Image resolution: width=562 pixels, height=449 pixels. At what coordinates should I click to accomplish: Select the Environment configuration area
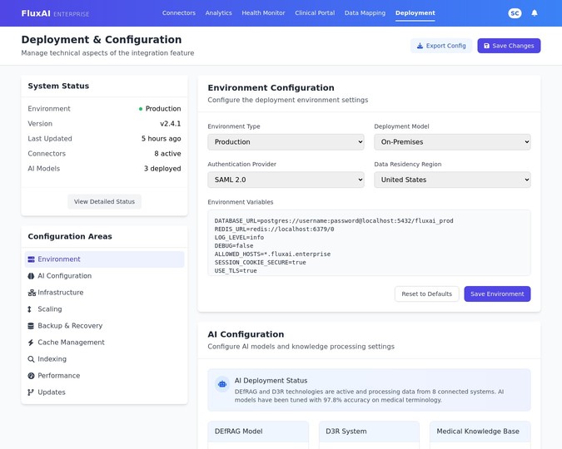pyautogui.click(x=104, y=259)
